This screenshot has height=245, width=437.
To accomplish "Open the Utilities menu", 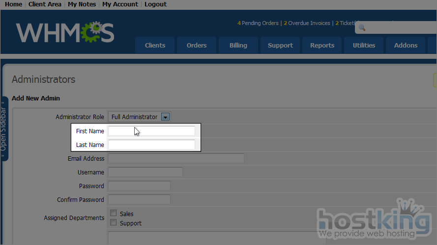I will pos(364,46).
